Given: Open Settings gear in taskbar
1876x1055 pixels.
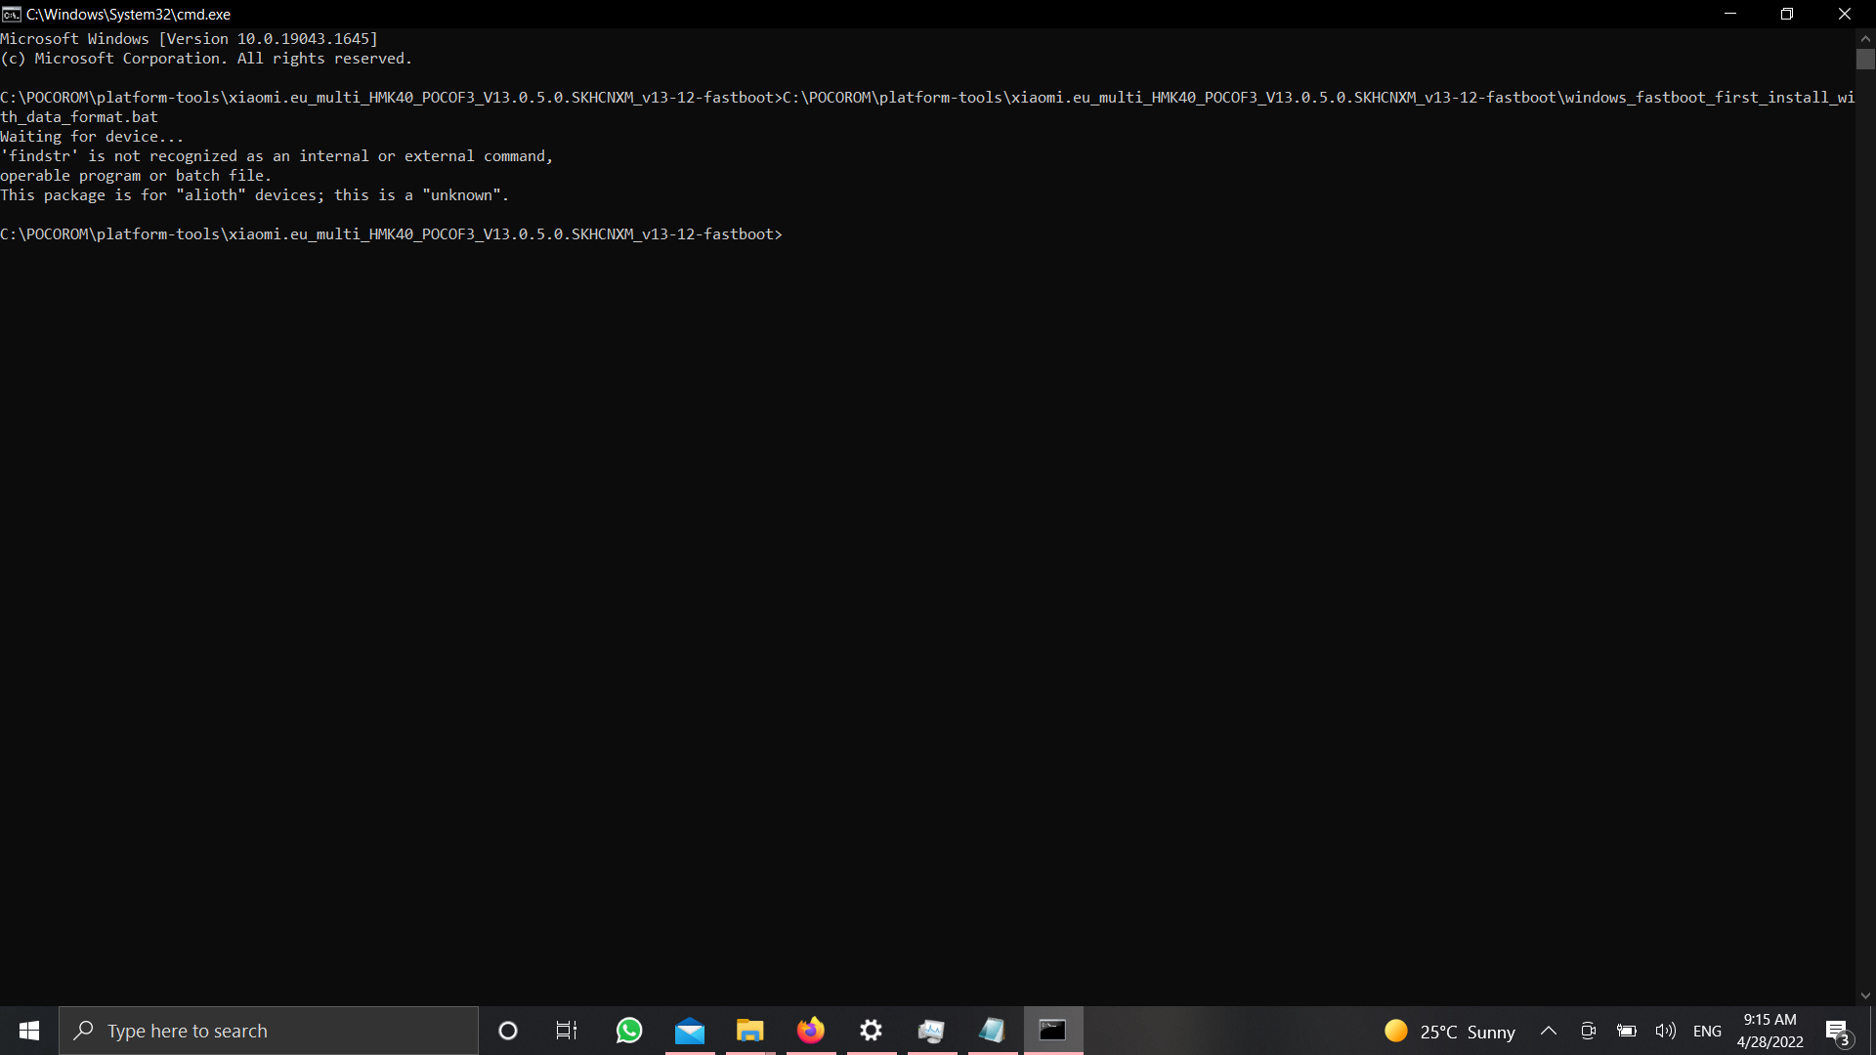Looking at the screenshot, I should 871,1031.
